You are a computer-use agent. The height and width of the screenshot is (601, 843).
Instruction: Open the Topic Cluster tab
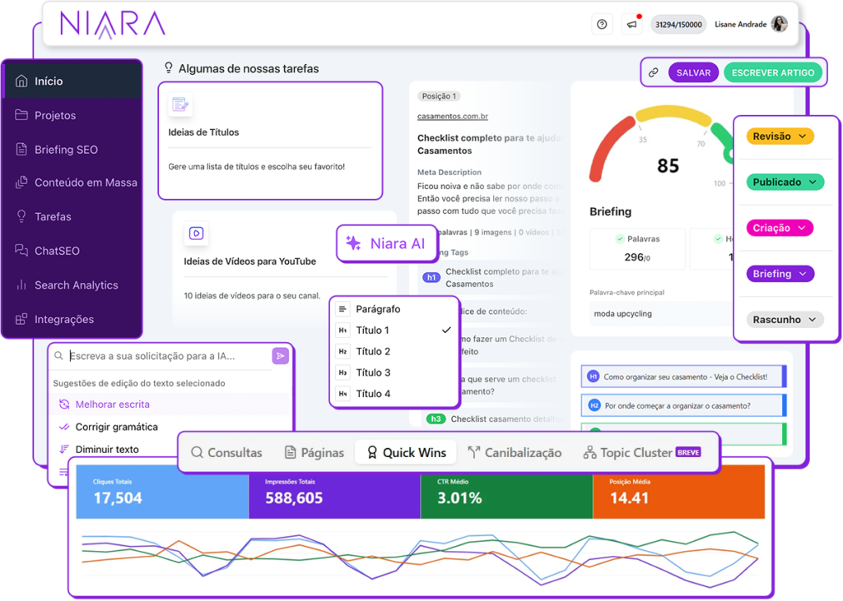[641, 453]
